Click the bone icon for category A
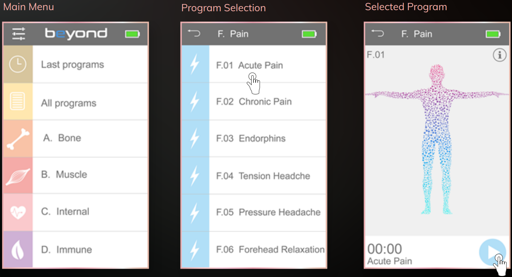The height and width of the screenshot is (277, 512). tap(18, 139)
